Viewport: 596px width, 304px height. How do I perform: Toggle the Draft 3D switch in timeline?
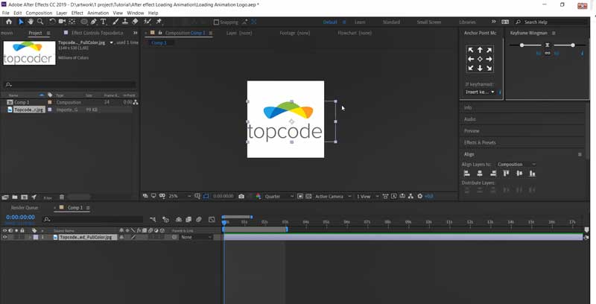click(x=165, y=220)
